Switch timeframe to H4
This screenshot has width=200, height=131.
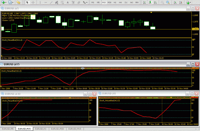pyautogui.click(x=120, y=2)
